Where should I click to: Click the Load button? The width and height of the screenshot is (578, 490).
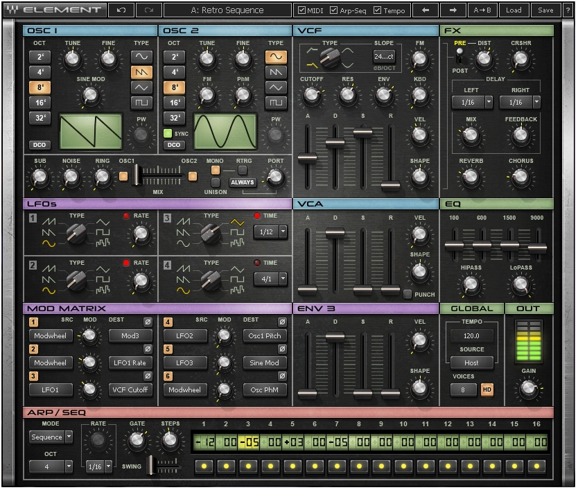514,10
